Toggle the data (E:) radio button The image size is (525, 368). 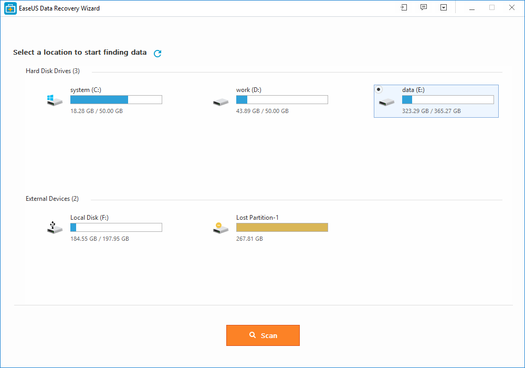coord(379,89)
